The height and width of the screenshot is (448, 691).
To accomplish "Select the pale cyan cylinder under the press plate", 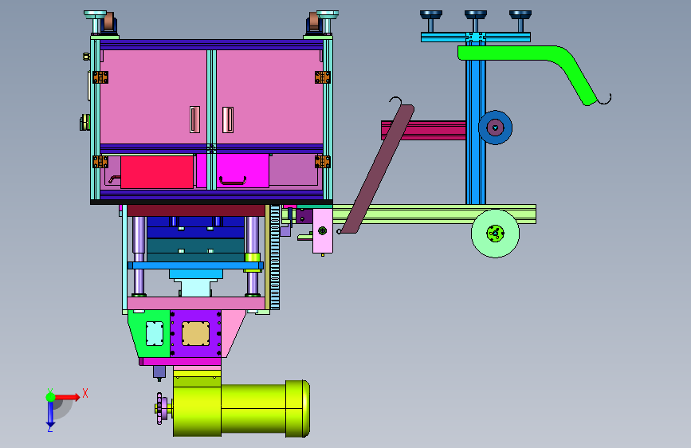I will (x=196, y=288).
